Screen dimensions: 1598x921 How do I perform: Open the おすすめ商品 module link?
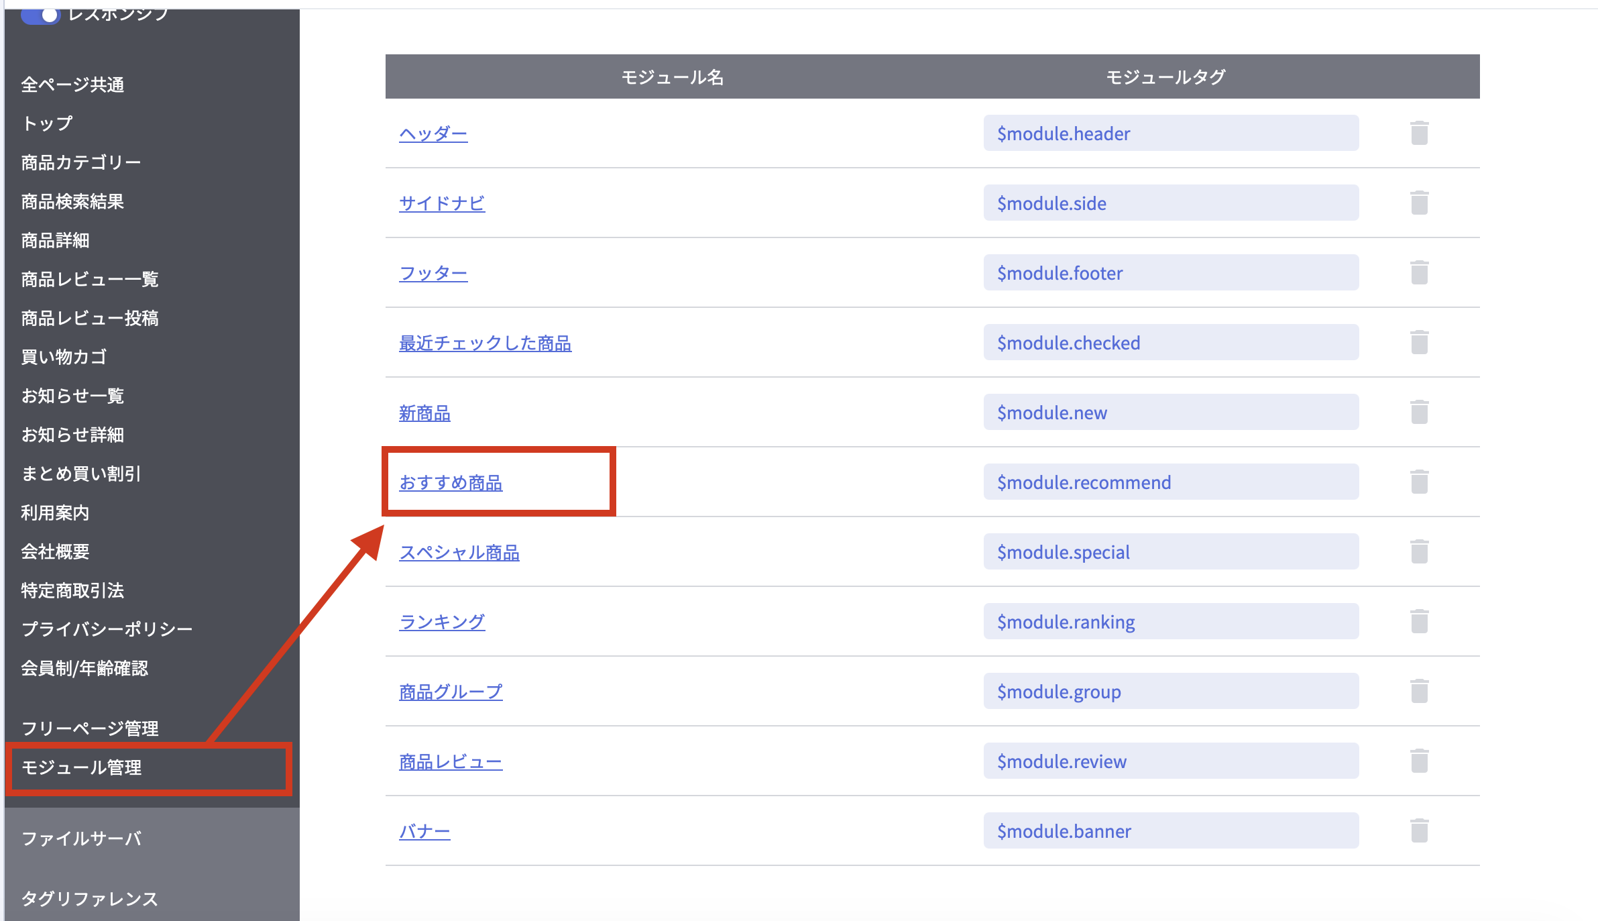(x=451, y=482)
